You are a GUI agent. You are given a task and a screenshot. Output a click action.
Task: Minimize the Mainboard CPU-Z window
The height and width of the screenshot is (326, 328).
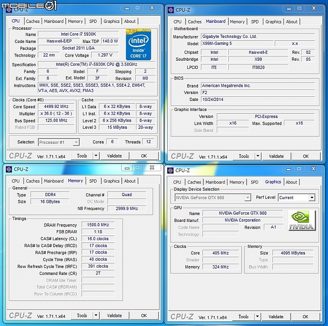[x=289, y=8]
